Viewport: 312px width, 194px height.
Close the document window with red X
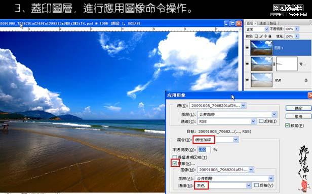(239, 23)
